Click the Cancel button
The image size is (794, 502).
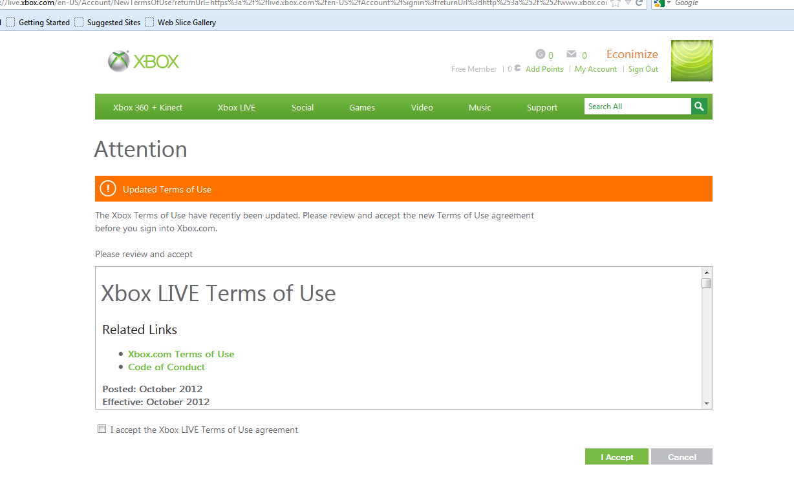coord(682,457)
